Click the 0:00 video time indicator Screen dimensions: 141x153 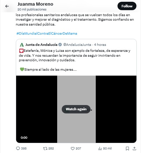tap(24, 138)
